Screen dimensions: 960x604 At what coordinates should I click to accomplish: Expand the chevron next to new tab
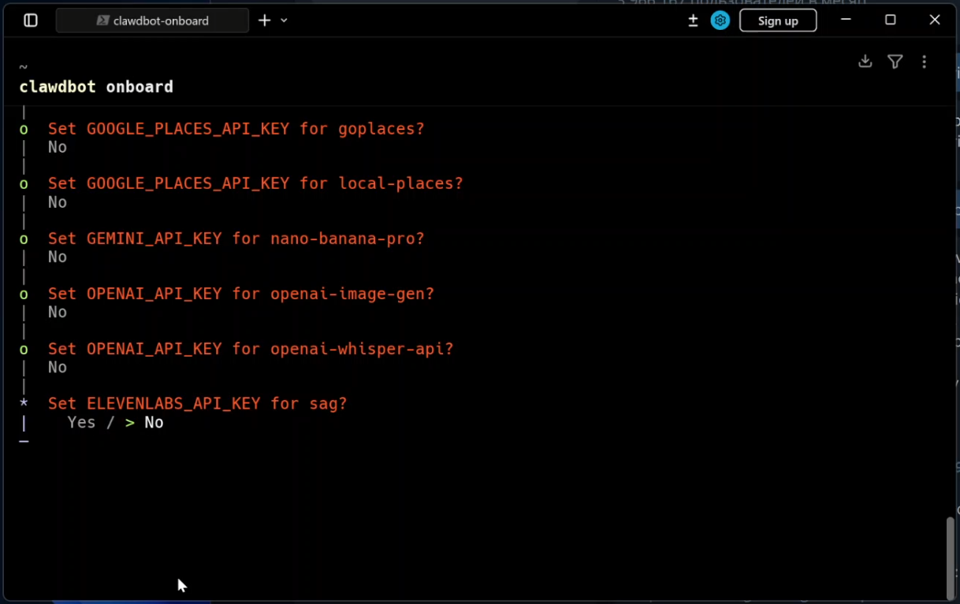(285, 20)
